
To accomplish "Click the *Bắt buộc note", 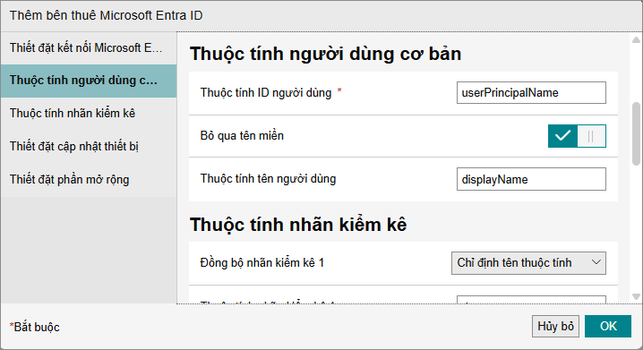I will 35,327.
